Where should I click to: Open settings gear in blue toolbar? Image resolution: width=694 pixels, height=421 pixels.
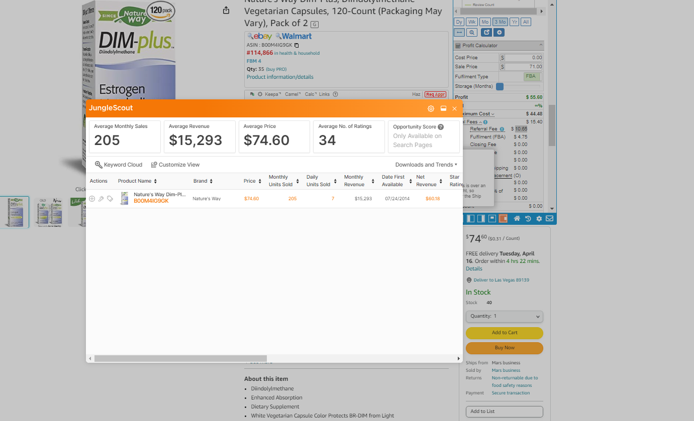(539, 219)
